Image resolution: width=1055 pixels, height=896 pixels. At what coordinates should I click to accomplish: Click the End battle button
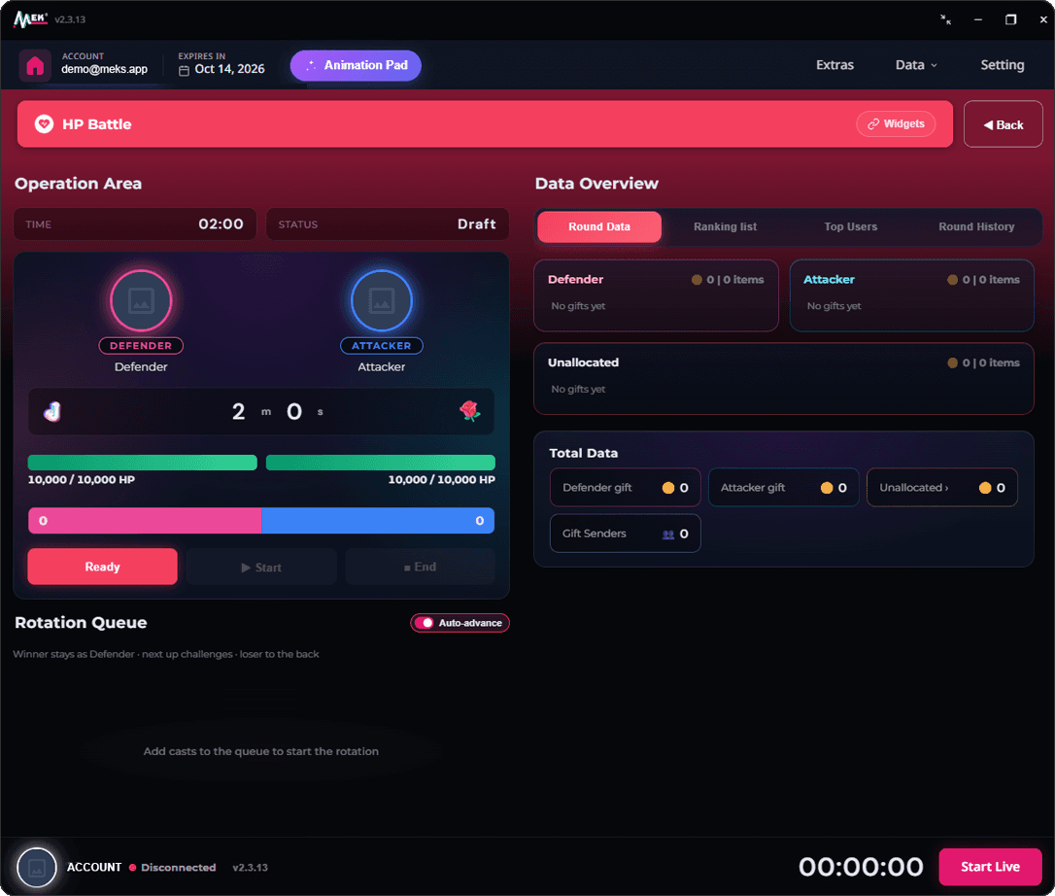[420, 567]
